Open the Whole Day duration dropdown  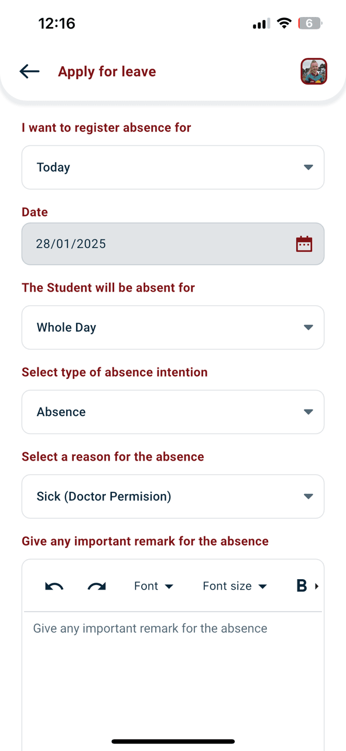point(173,327)
